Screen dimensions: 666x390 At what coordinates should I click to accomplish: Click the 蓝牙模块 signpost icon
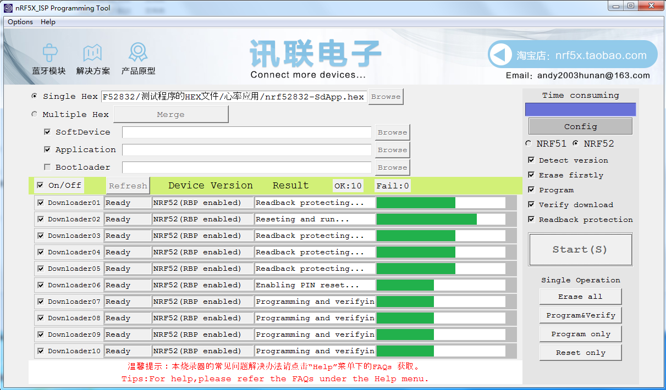click(x=50, y=53)
